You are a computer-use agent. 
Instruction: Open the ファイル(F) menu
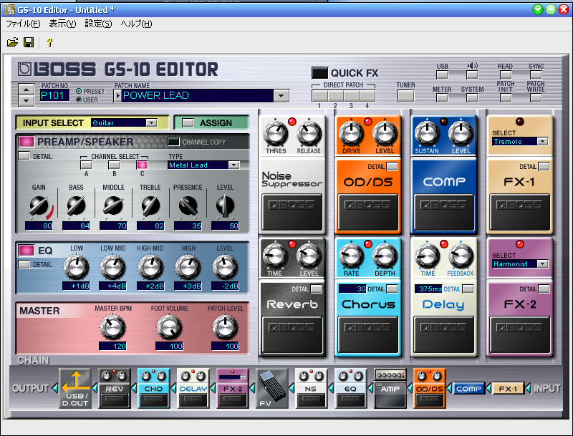23,24
